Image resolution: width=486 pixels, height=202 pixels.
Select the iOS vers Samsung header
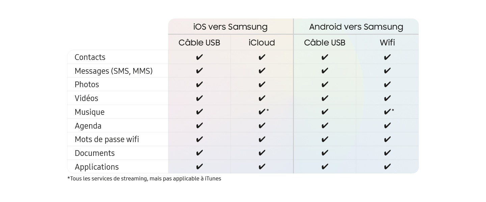pos(231,27)
